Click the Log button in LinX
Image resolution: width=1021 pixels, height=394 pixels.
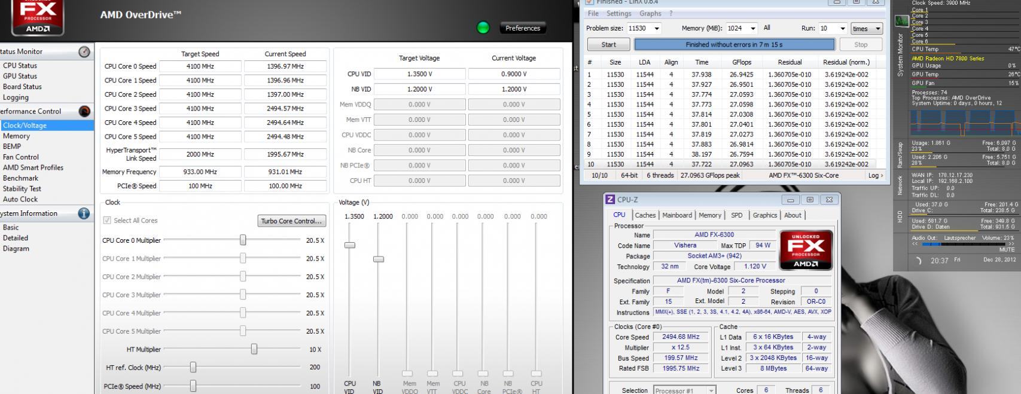[x=875, y=175]
